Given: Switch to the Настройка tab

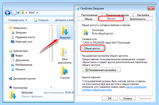Looking at the screenshot, I should (x=143, y=15).
